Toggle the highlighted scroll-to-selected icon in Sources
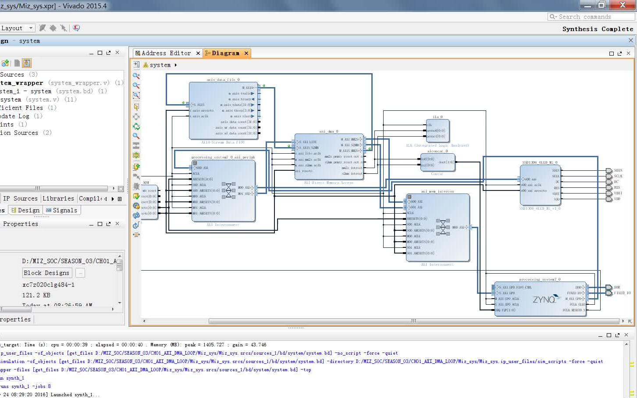637x398 pixels. (x=27, y=63)
